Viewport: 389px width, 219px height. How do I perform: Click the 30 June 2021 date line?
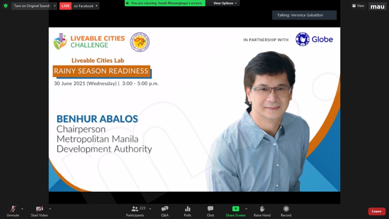click(x=106, y=83)
